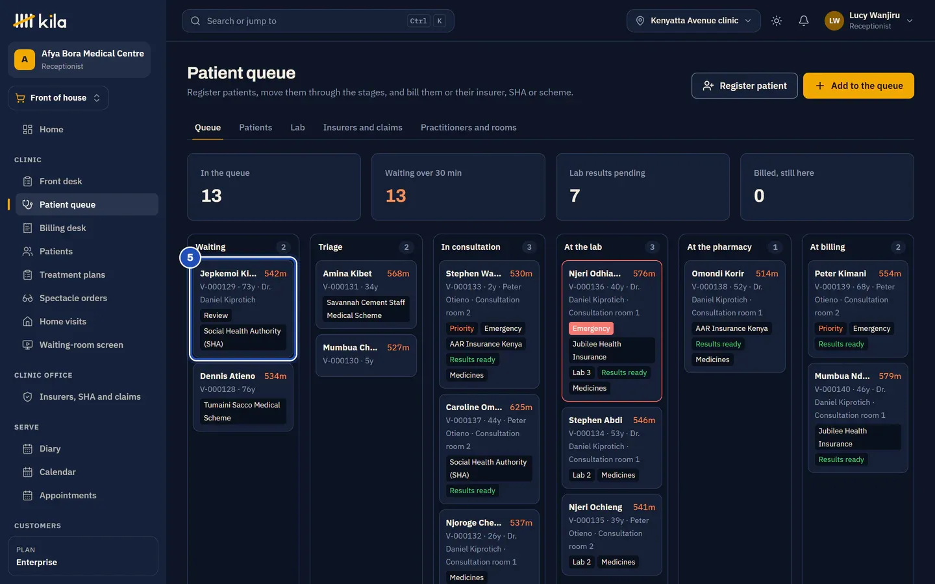Open Amina Kibet triage card

tap(366, 295)
